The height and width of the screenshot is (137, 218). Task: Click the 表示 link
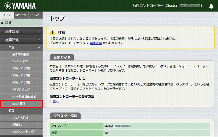[x=56, y=101]
